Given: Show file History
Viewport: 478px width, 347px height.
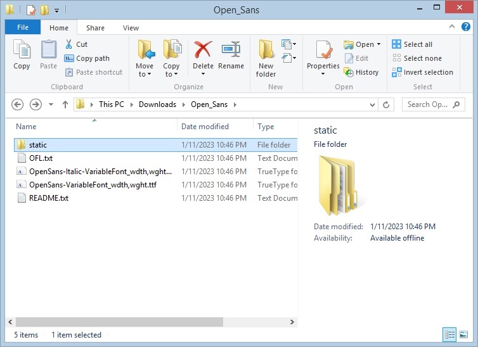Looking at the screenshot, I should (361, 72).
